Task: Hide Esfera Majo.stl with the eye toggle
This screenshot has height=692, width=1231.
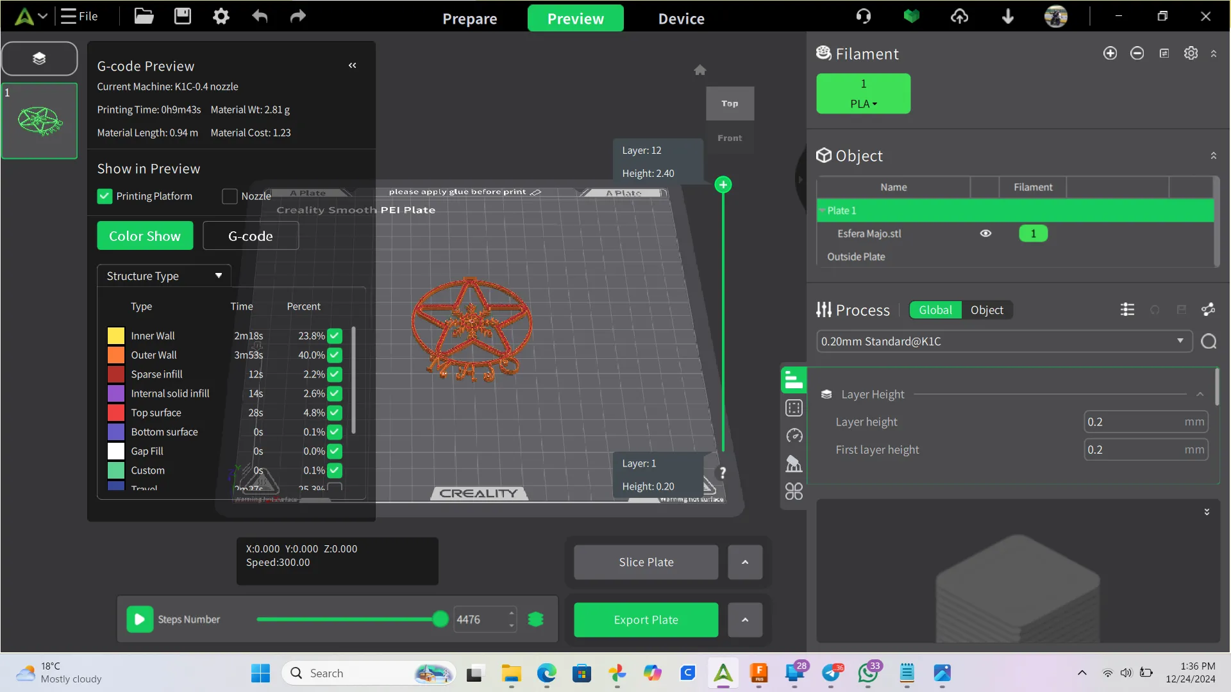Action: click(x=985, y=233)
